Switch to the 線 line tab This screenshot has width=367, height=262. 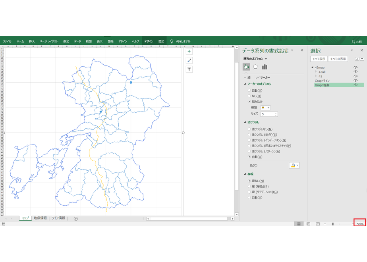coord(247,78)
